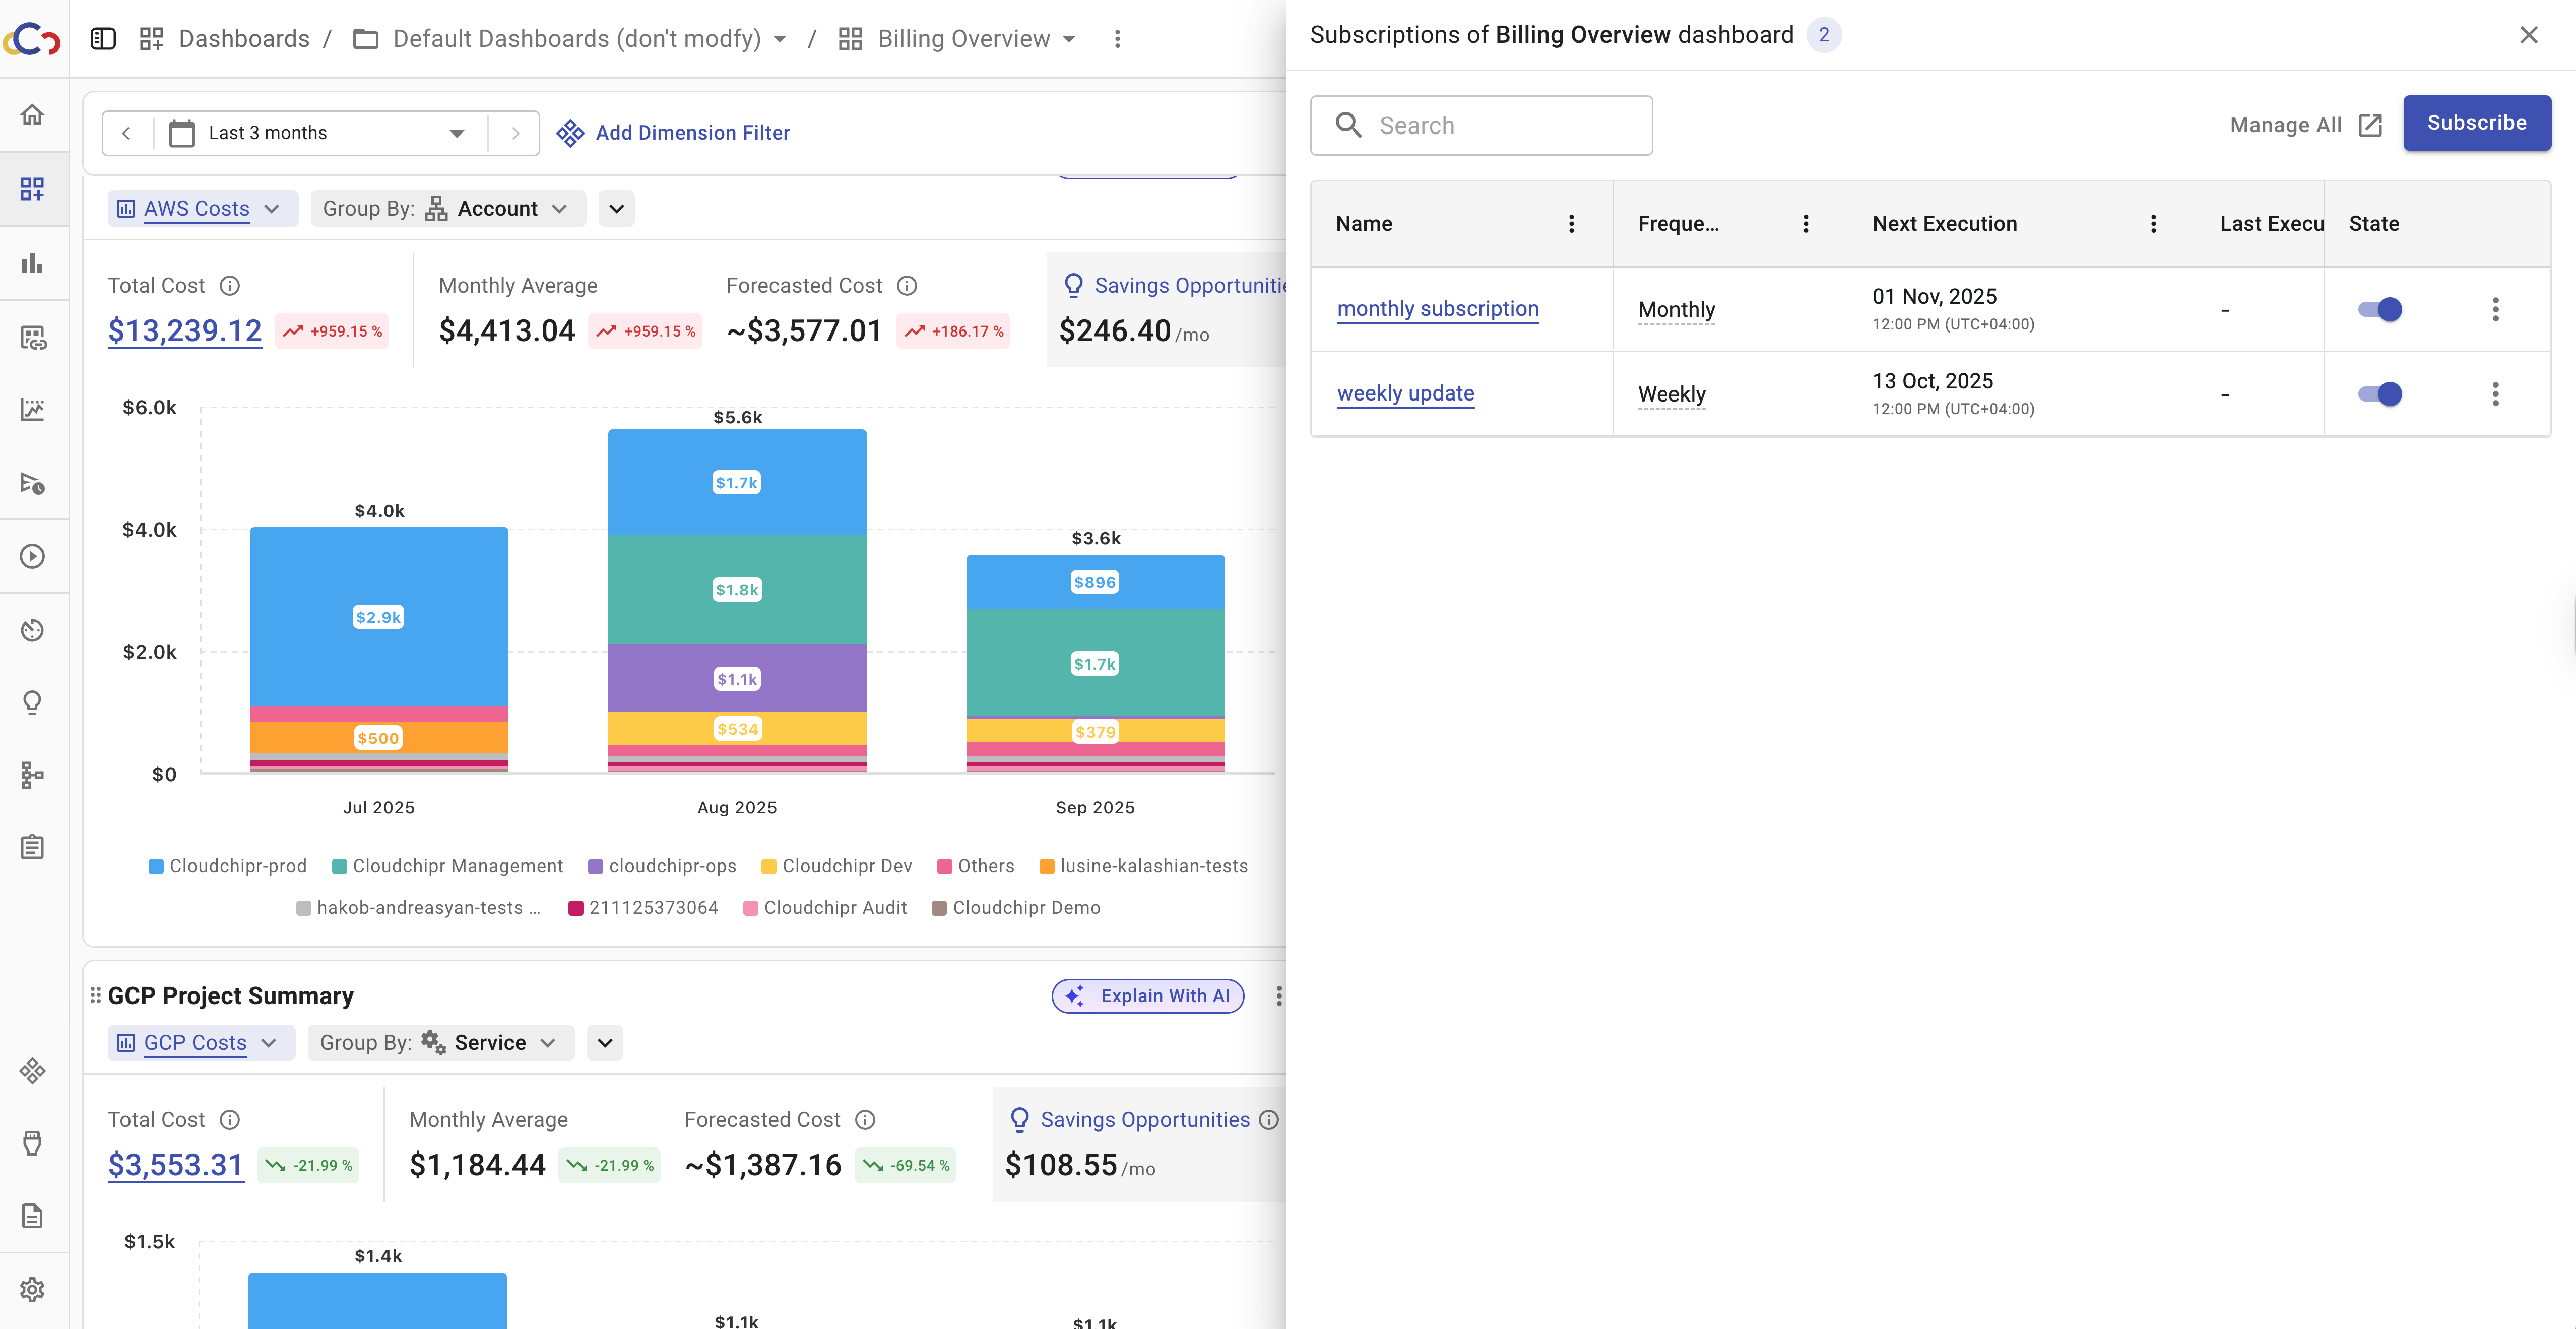Open the Name column options menu
This screenshot has height=1329, width=2576.
pos(1571,224)
